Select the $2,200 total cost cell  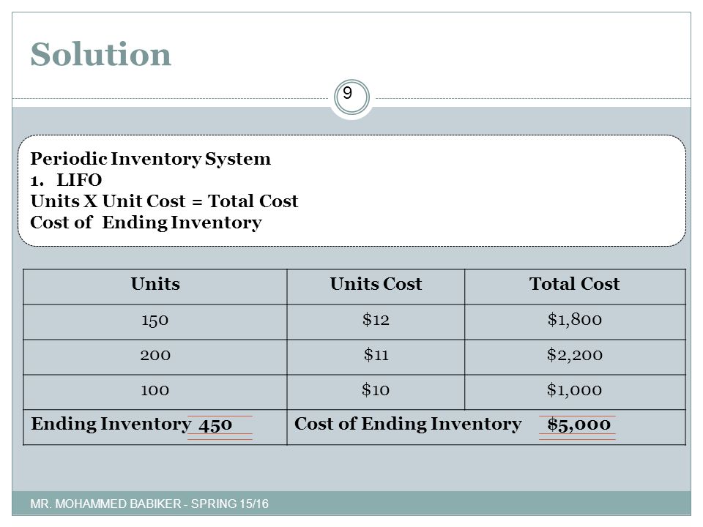[x=575, y=357]
